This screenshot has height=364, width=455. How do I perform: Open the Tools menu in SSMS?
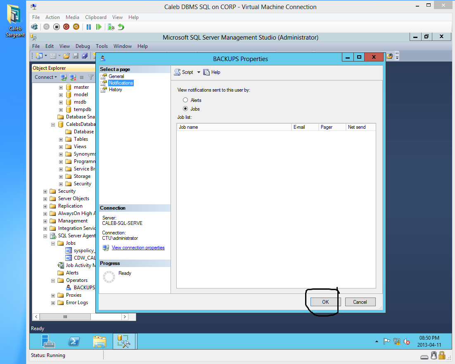click(x=102, y=46)
